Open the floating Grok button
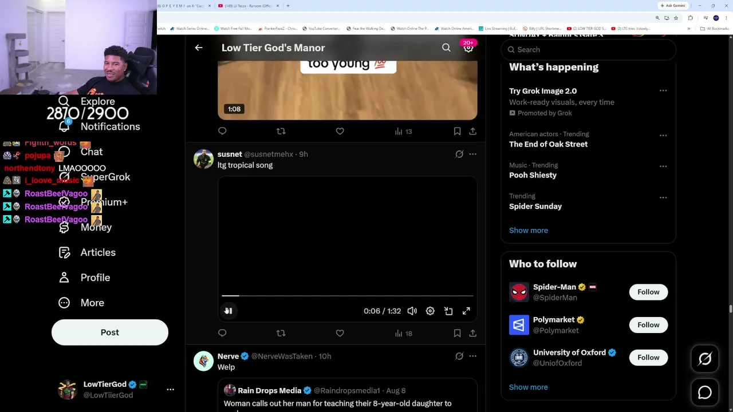 pos(705,359)
